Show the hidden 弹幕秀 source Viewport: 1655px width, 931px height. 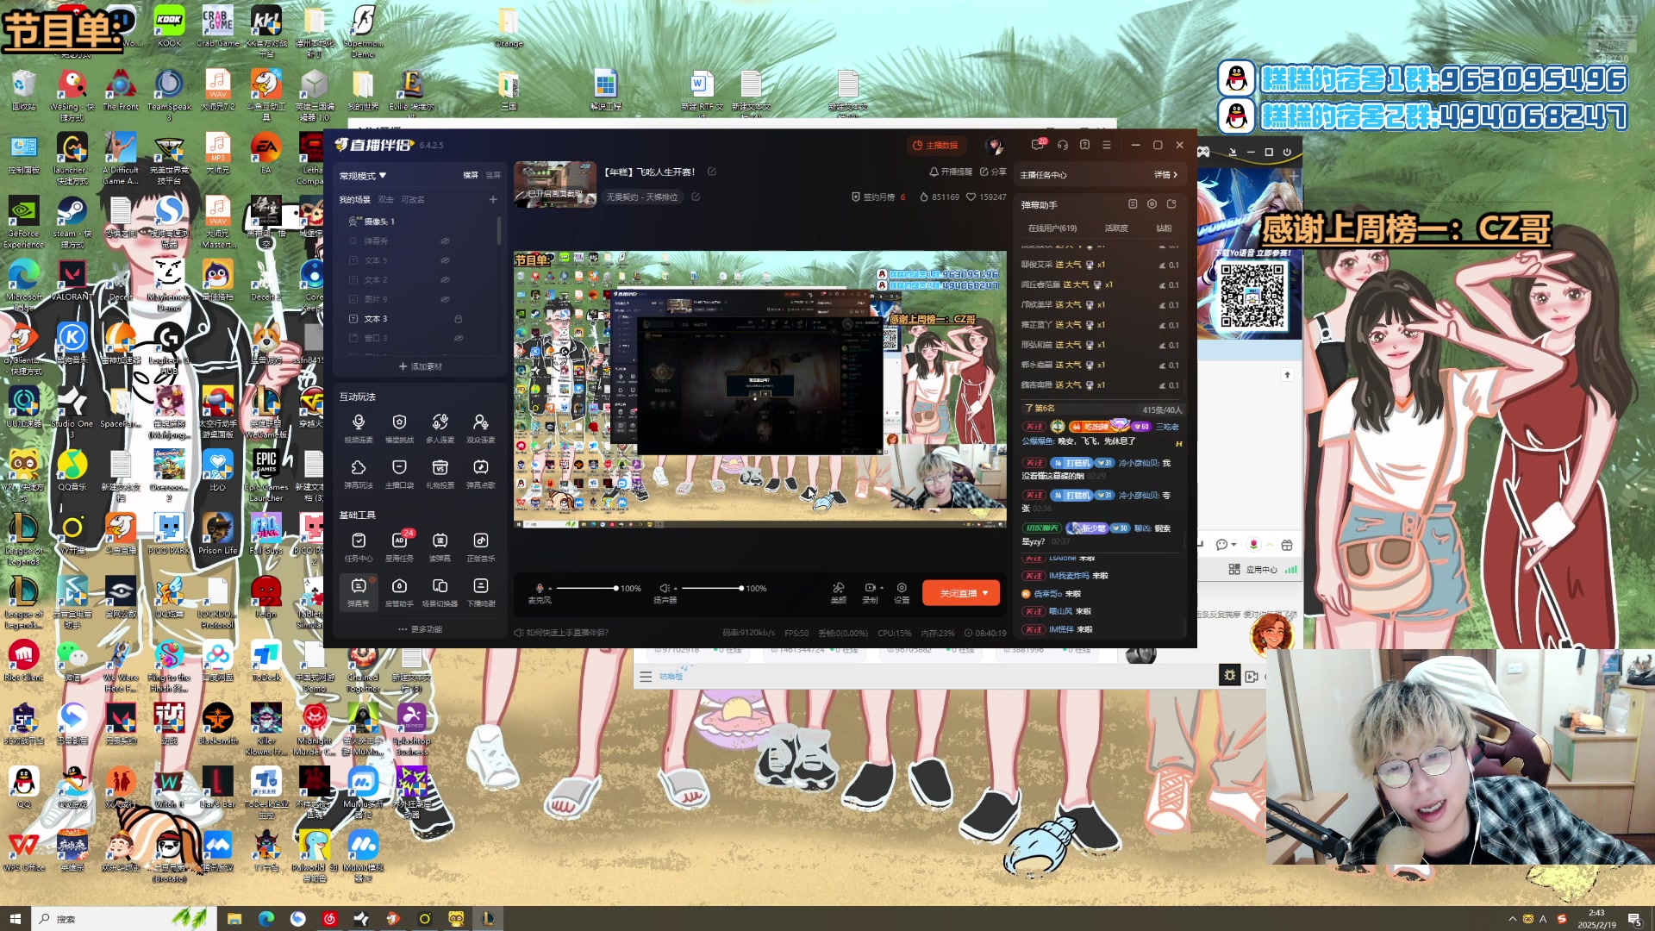pos(445,241)
